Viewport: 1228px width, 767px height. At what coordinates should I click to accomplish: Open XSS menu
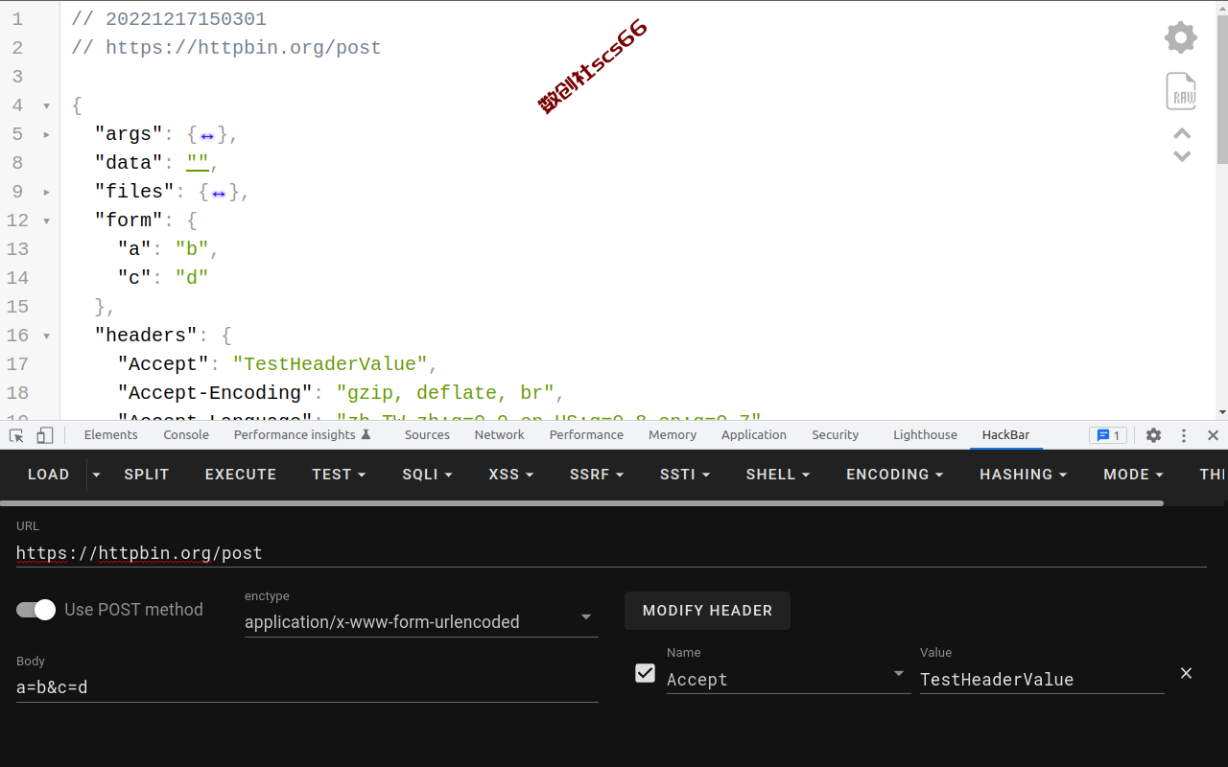pyautogui.click(x=510, y=475)
